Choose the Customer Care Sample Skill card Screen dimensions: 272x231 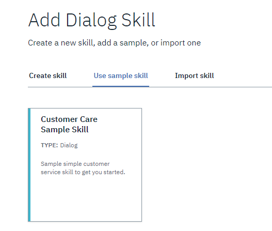pos(85,165)
